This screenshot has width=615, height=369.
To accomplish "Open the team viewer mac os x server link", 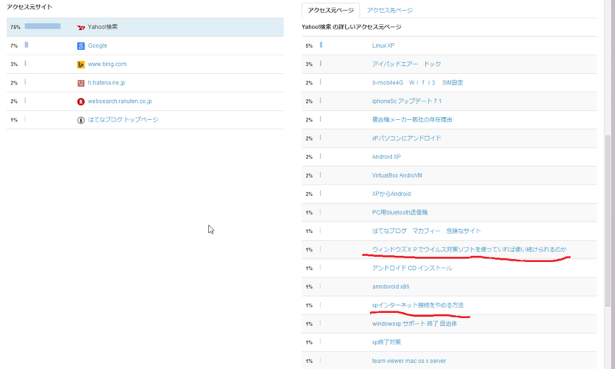I will pos(409,361).
